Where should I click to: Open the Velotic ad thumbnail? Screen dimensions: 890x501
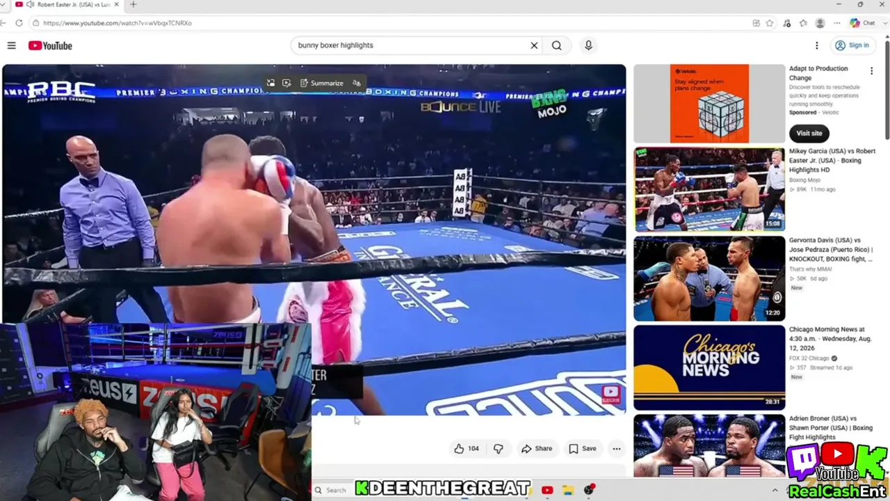click(709, 104)
